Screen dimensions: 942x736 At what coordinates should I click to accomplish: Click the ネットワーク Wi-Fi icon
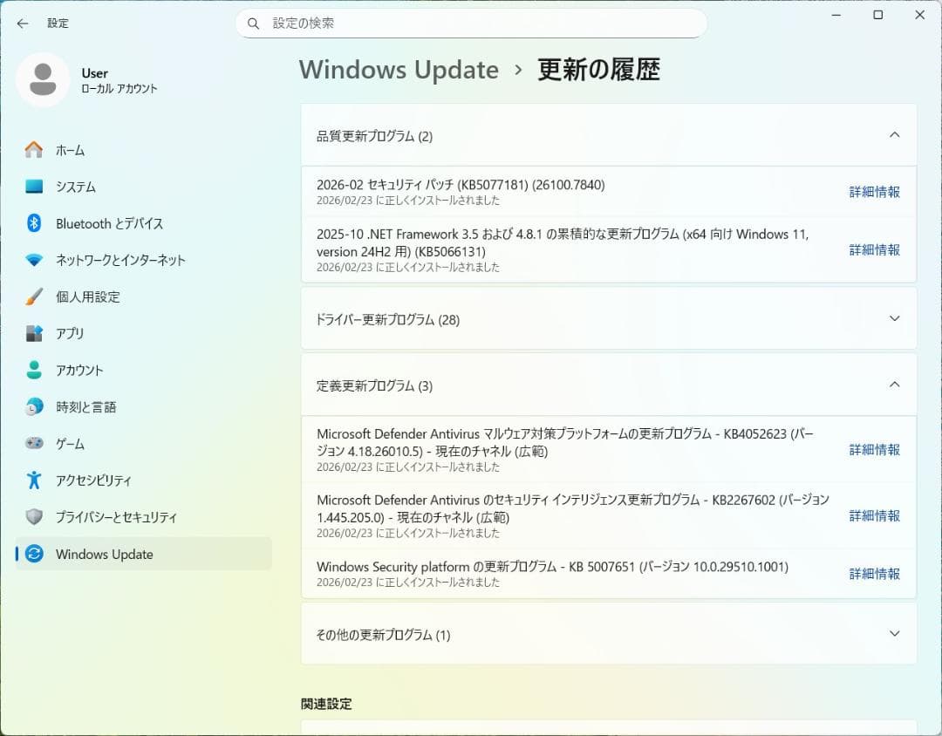pos(34,260)
